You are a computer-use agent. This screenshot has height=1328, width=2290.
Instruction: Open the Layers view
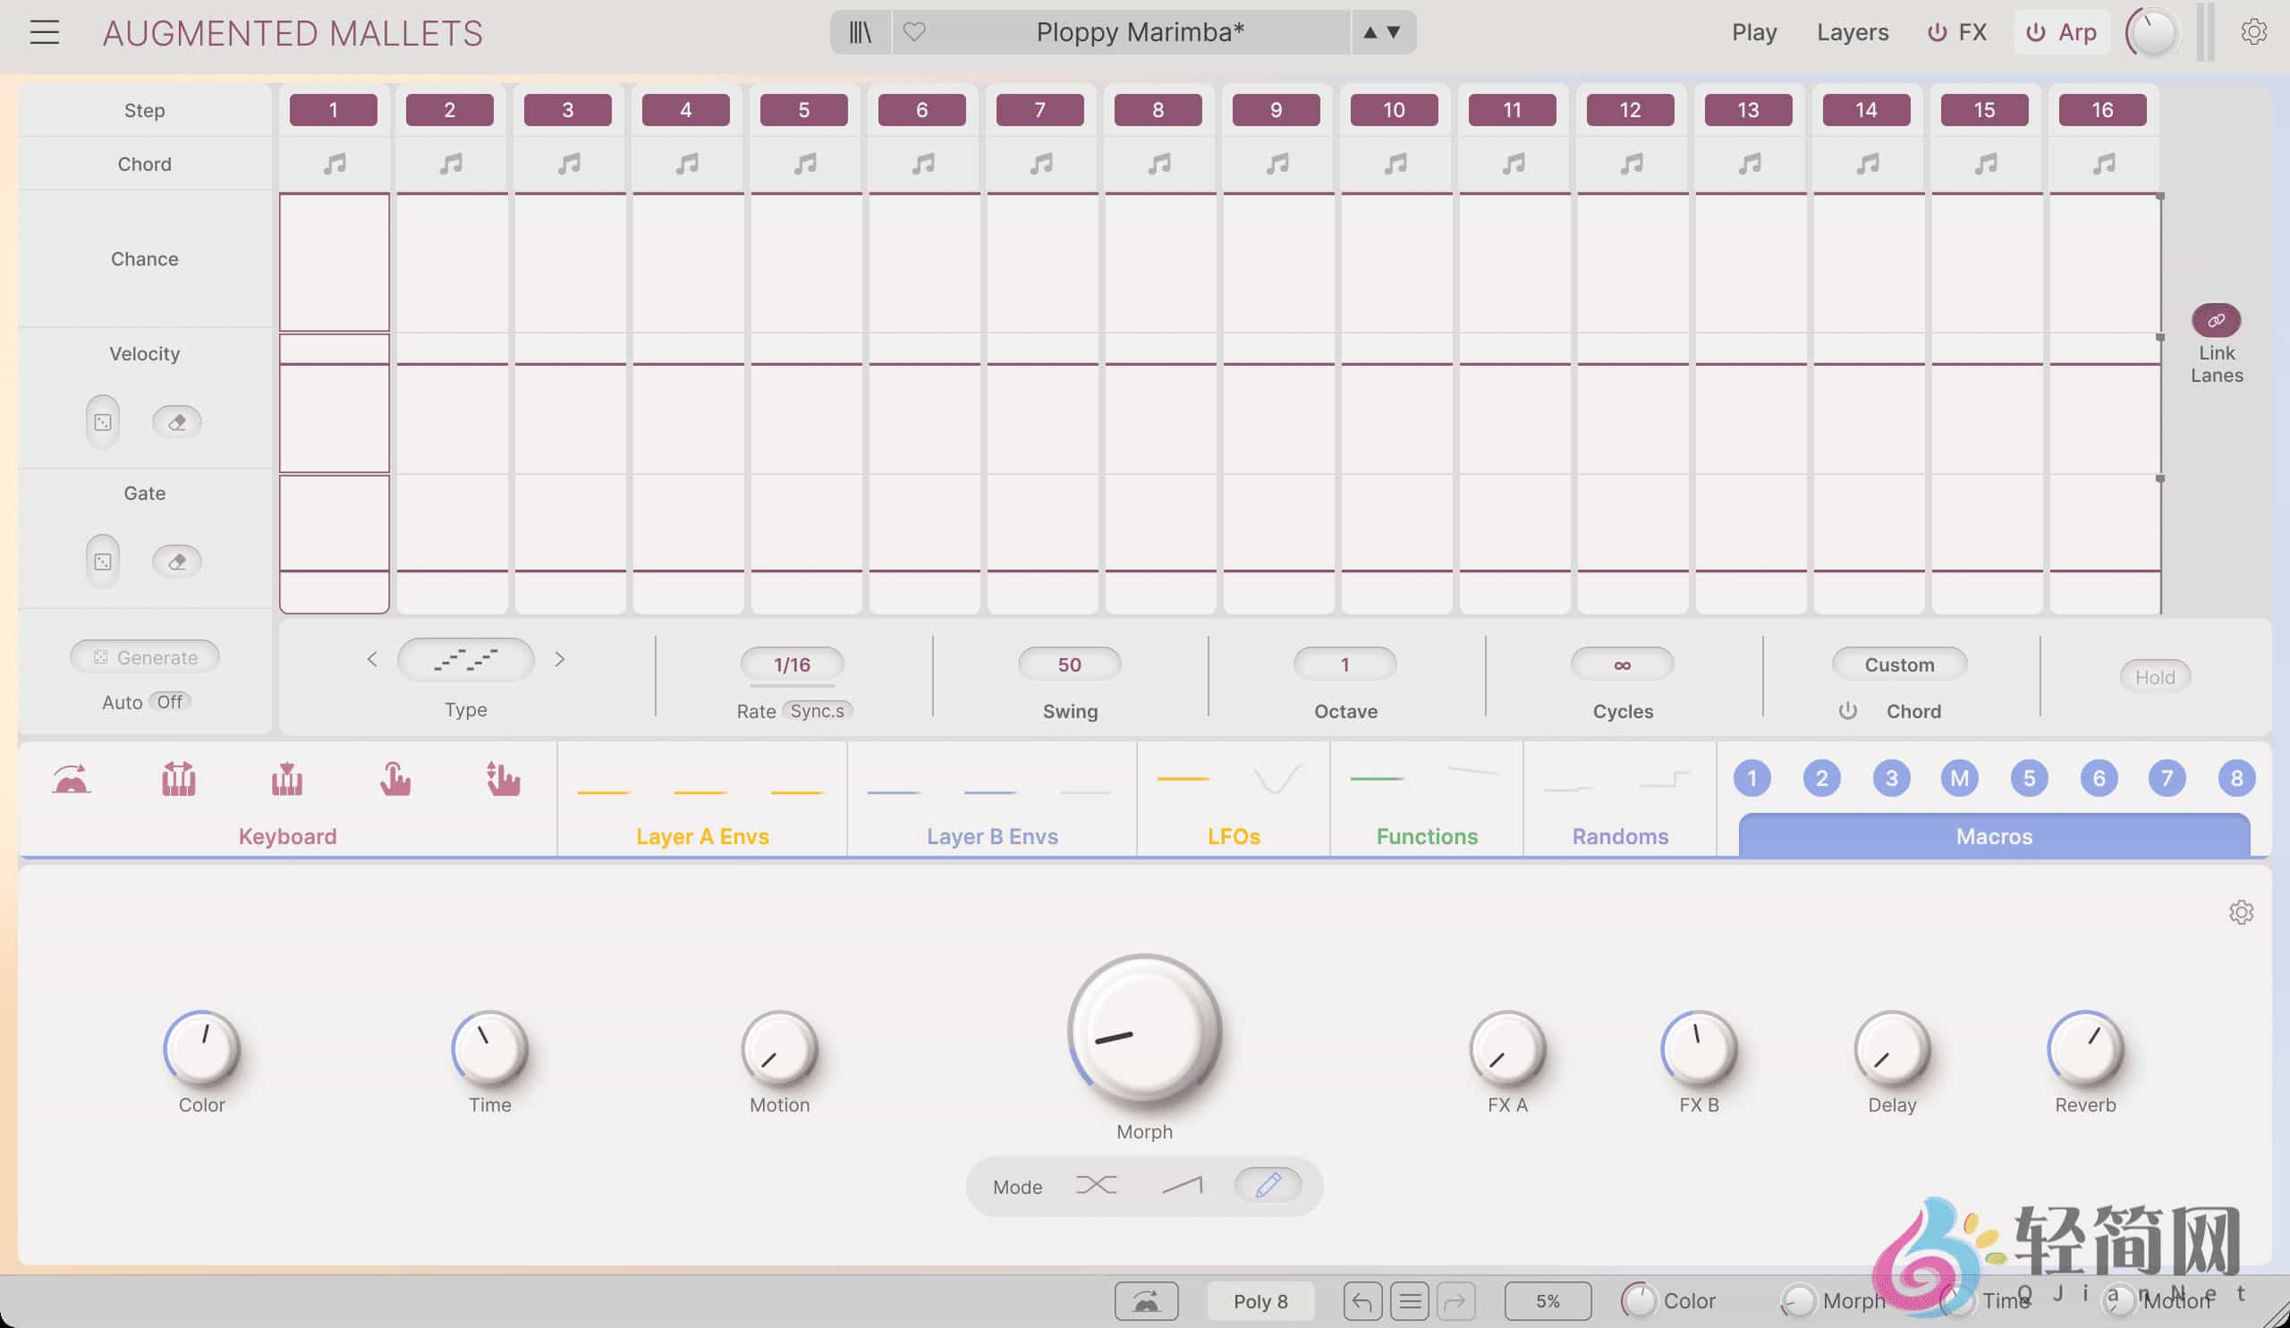click(1852, 32)
